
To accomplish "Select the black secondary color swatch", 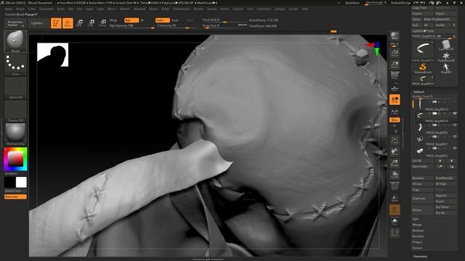I will pos(9,182).
